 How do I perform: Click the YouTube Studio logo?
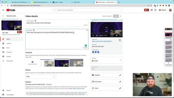click(x=11, y=10)
